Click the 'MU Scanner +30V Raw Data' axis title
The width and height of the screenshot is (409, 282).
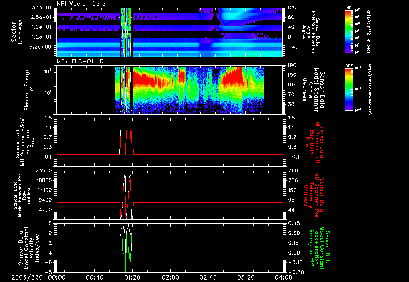click(25, 142)
